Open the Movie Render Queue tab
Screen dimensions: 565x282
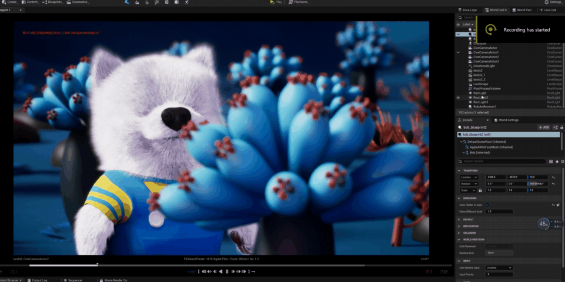tap(113, 280)
